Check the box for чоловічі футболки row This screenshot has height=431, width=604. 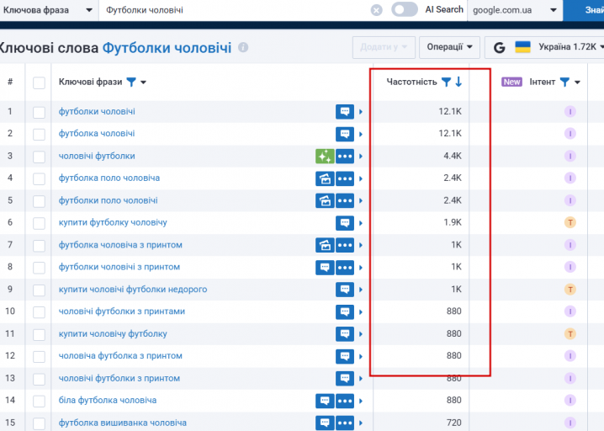[39, 157]
